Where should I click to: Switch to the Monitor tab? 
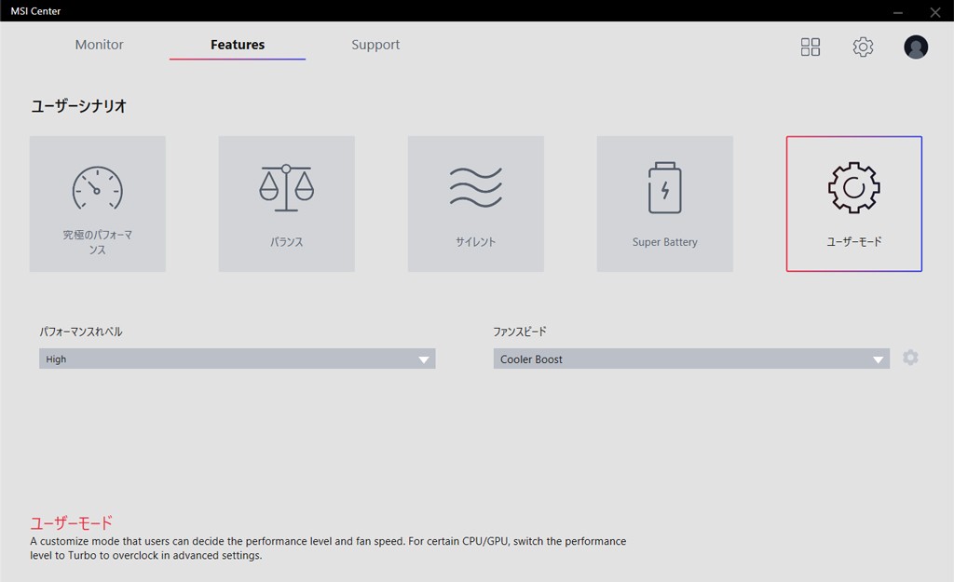99,45
